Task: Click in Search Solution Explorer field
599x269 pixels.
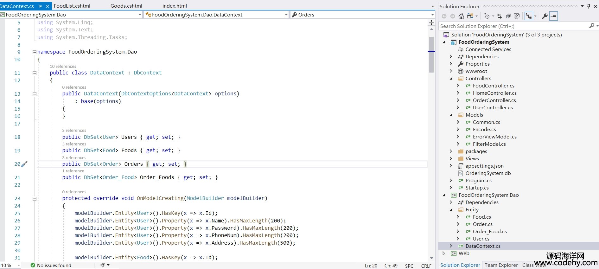Action: (513, 26)
